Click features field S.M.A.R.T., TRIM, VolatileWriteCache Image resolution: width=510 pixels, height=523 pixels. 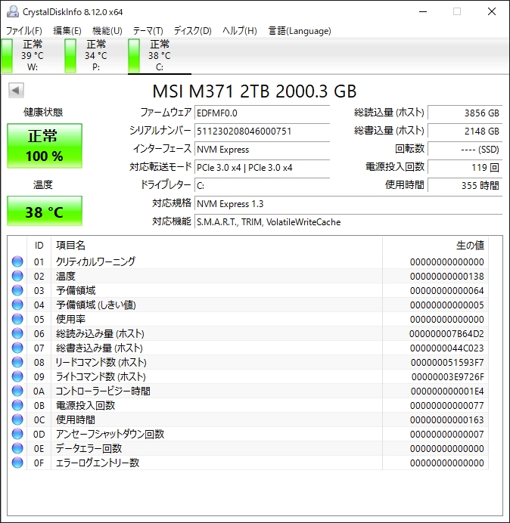point(348,221)
